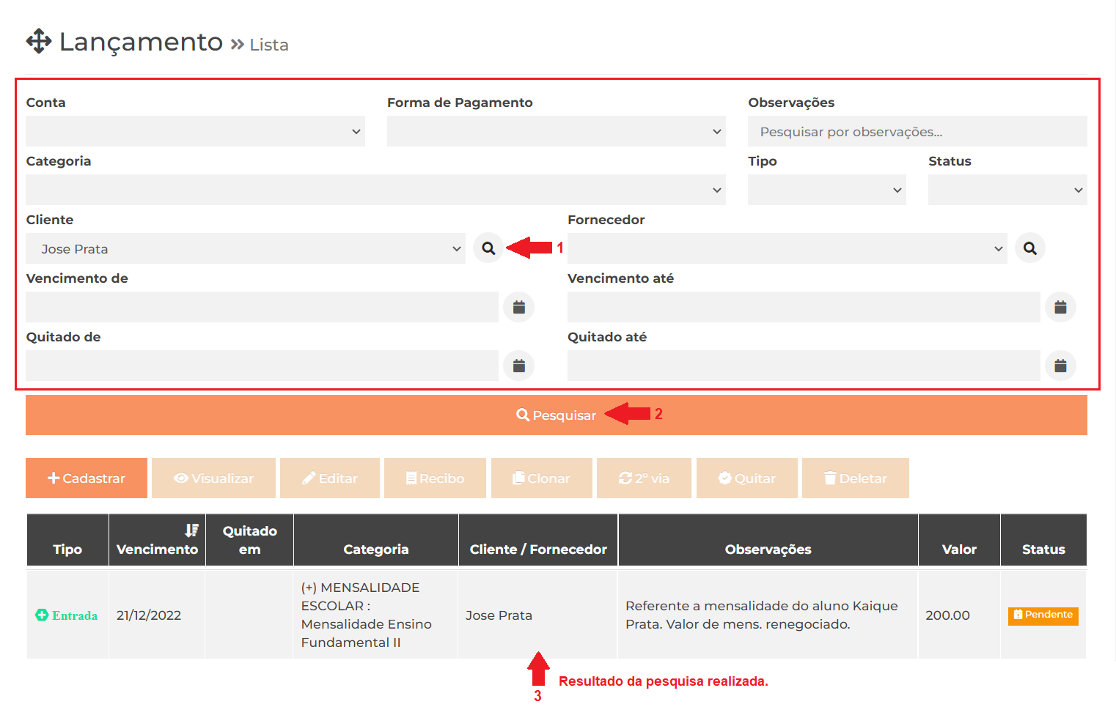Image resolution: width=1116 pixels, height=707 pixels.
Task: Click the Vencimento até date field
Action: click(x=804, y=307)
